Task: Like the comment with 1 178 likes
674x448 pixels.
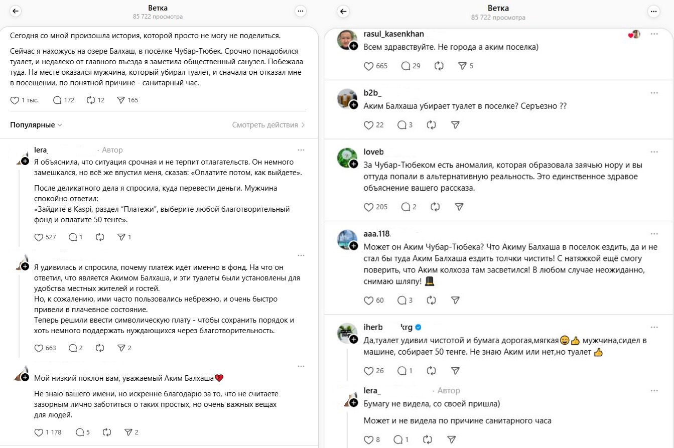Action: point(39,432)
